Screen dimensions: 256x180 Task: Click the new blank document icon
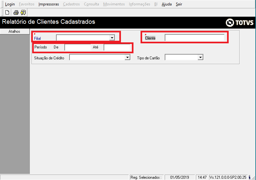click(x=7, y=13)
